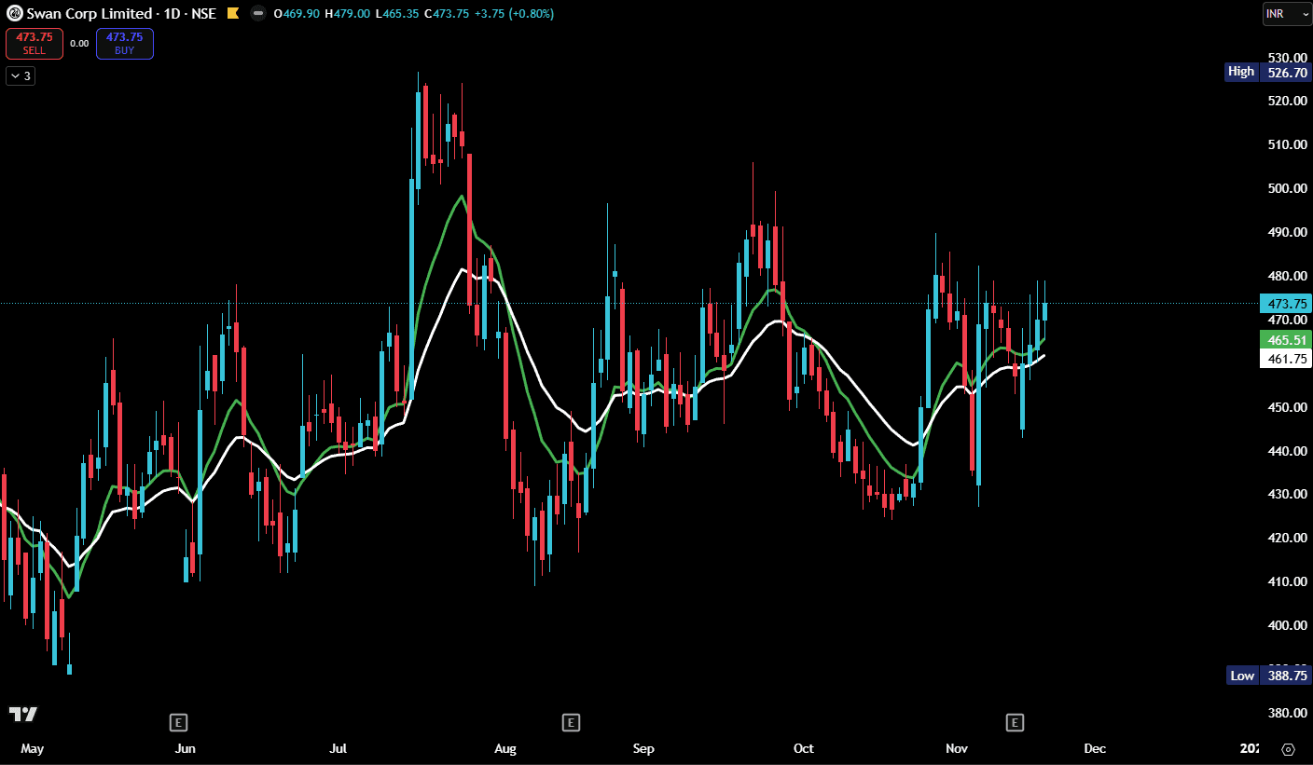The width and height of the screenshot is (1313, 765).
Task: Click the 500.00 price axis label
Action: [x=1288, y=188]
